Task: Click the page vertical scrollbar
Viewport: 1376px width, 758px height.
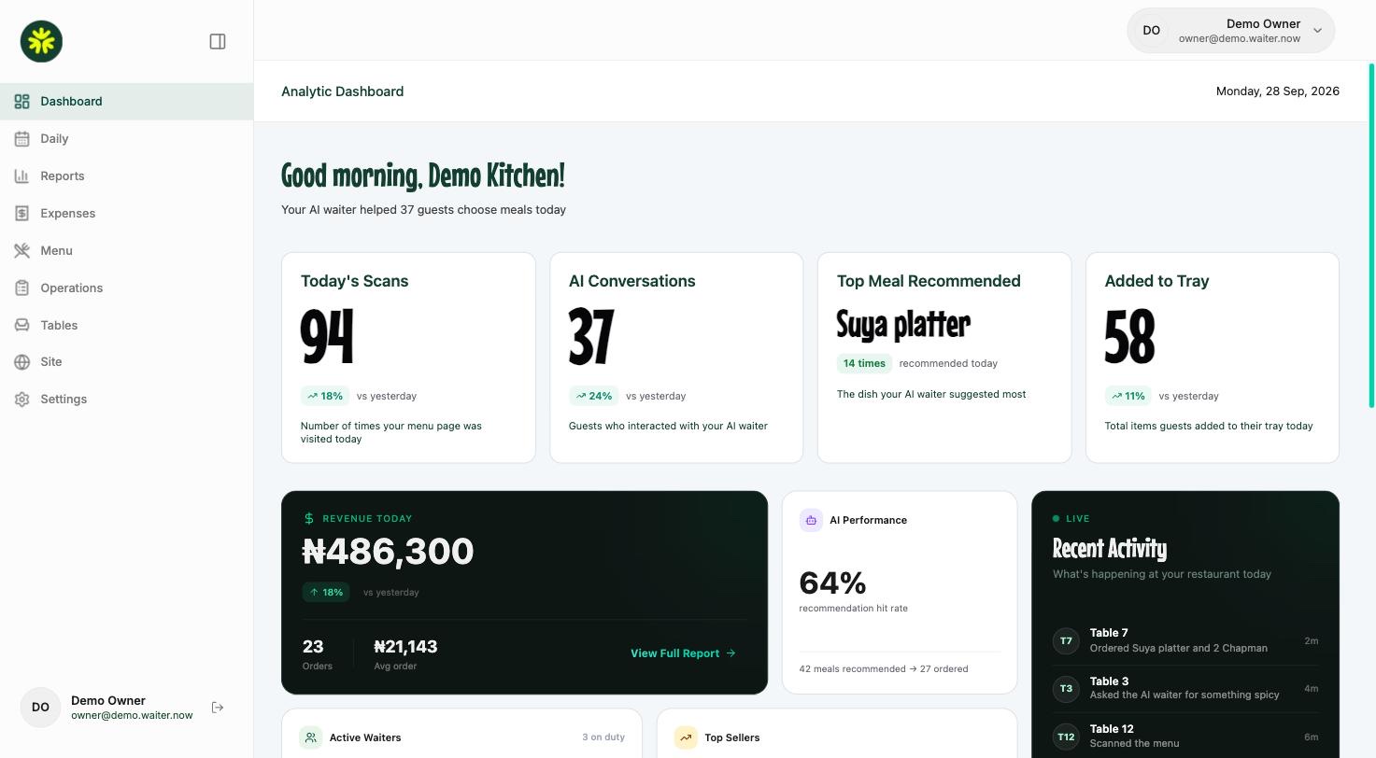Action: coord(1371,235)
